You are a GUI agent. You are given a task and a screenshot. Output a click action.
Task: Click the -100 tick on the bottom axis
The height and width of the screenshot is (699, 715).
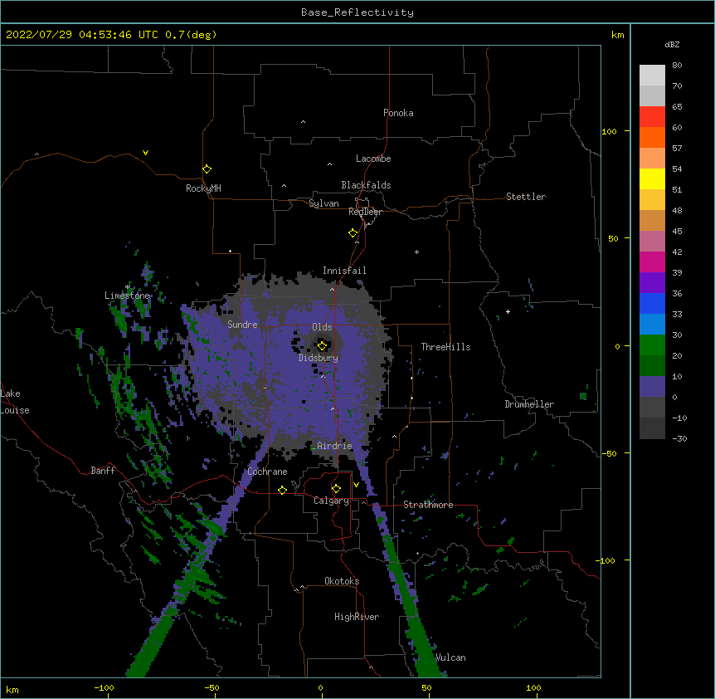coord(104,687)
